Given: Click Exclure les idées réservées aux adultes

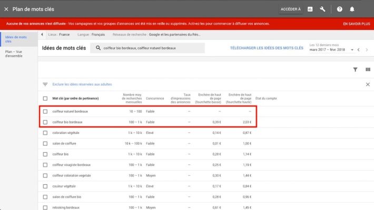Looking at the screenshot, I should 82,84.
